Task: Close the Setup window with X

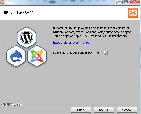Action: [135, 2]
